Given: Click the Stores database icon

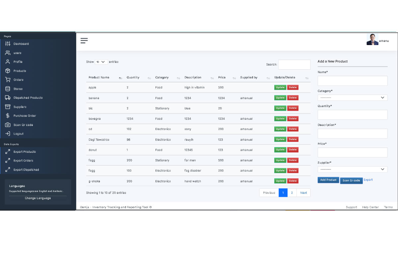Looking at the screenshot, I should pyautogui.click(x=8, y=89).
